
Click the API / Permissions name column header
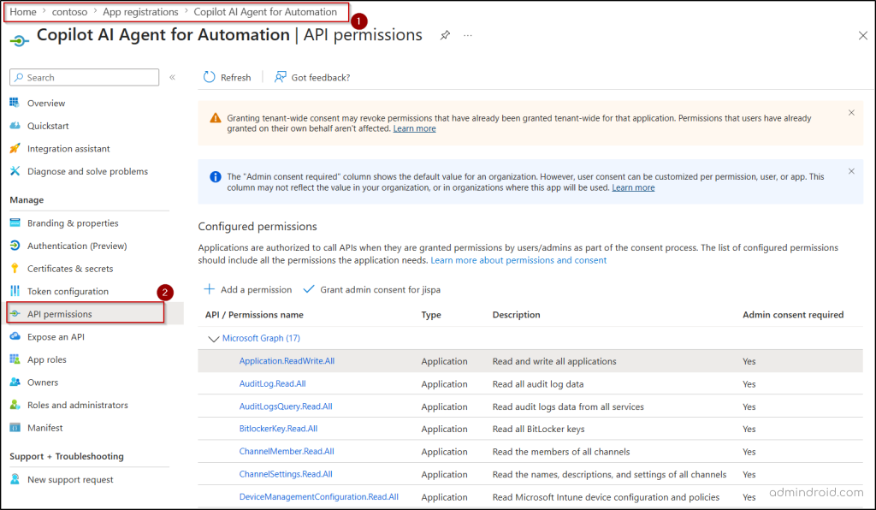254,315
